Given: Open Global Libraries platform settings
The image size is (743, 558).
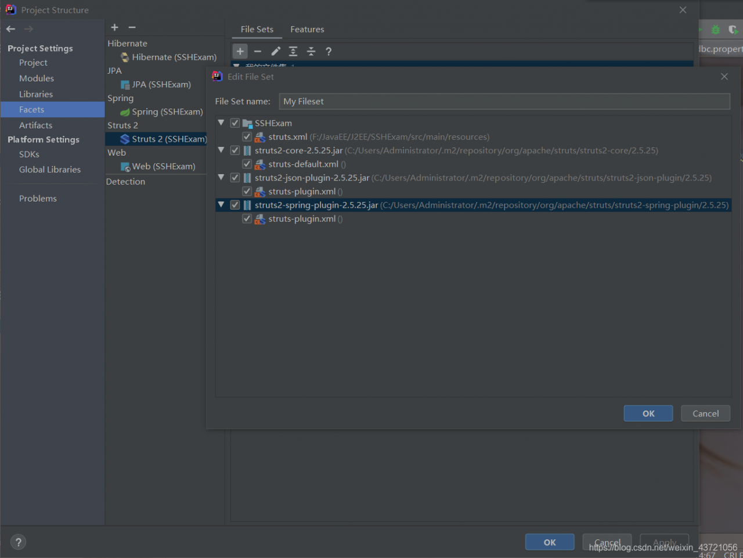Looking at the screenshot, I should pos(50,170).
